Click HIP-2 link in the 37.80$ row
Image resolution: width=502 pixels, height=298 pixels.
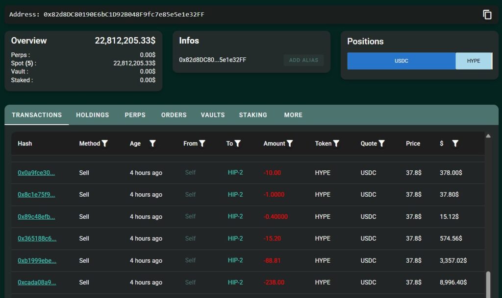tap(235, 194)
